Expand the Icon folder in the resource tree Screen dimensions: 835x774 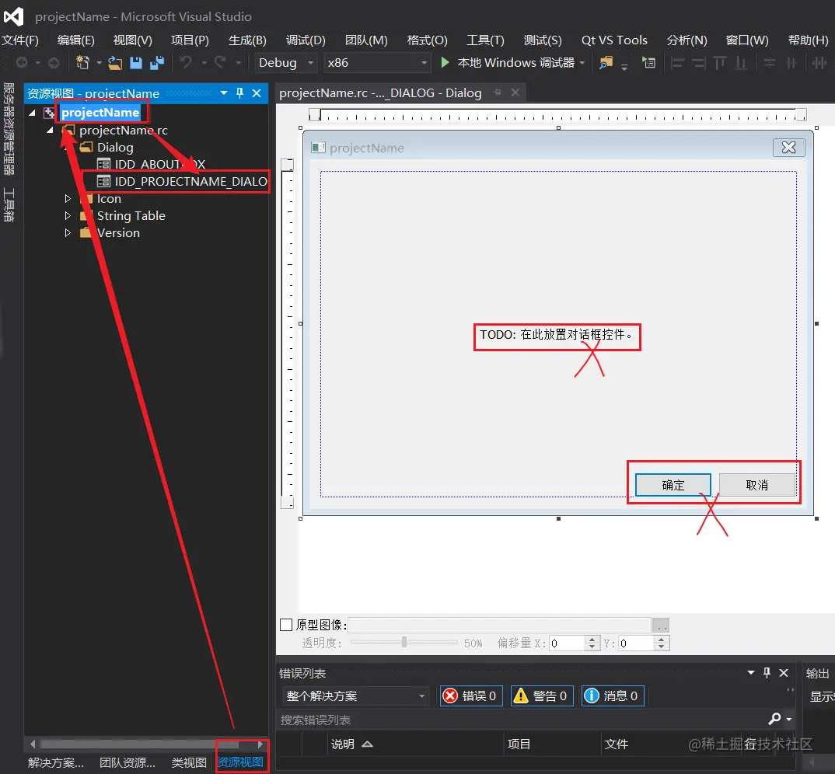click(x=68, y=199)
